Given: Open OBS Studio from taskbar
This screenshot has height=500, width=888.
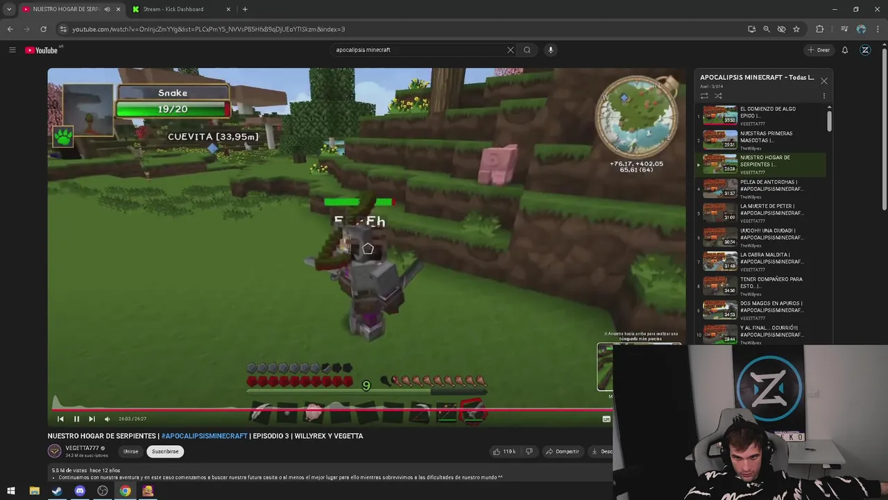Looking at the screenshot, I should [x=103, y=491].
